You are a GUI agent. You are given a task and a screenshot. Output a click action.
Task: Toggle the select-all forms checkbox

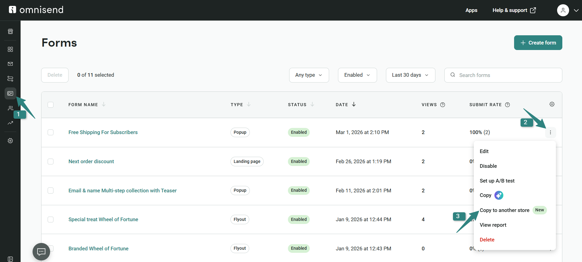pos(51,105)
